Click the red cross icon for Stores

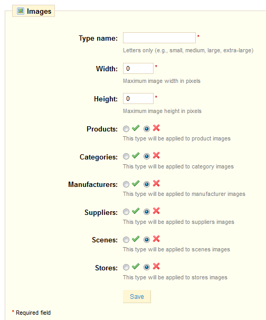point(156,266)
